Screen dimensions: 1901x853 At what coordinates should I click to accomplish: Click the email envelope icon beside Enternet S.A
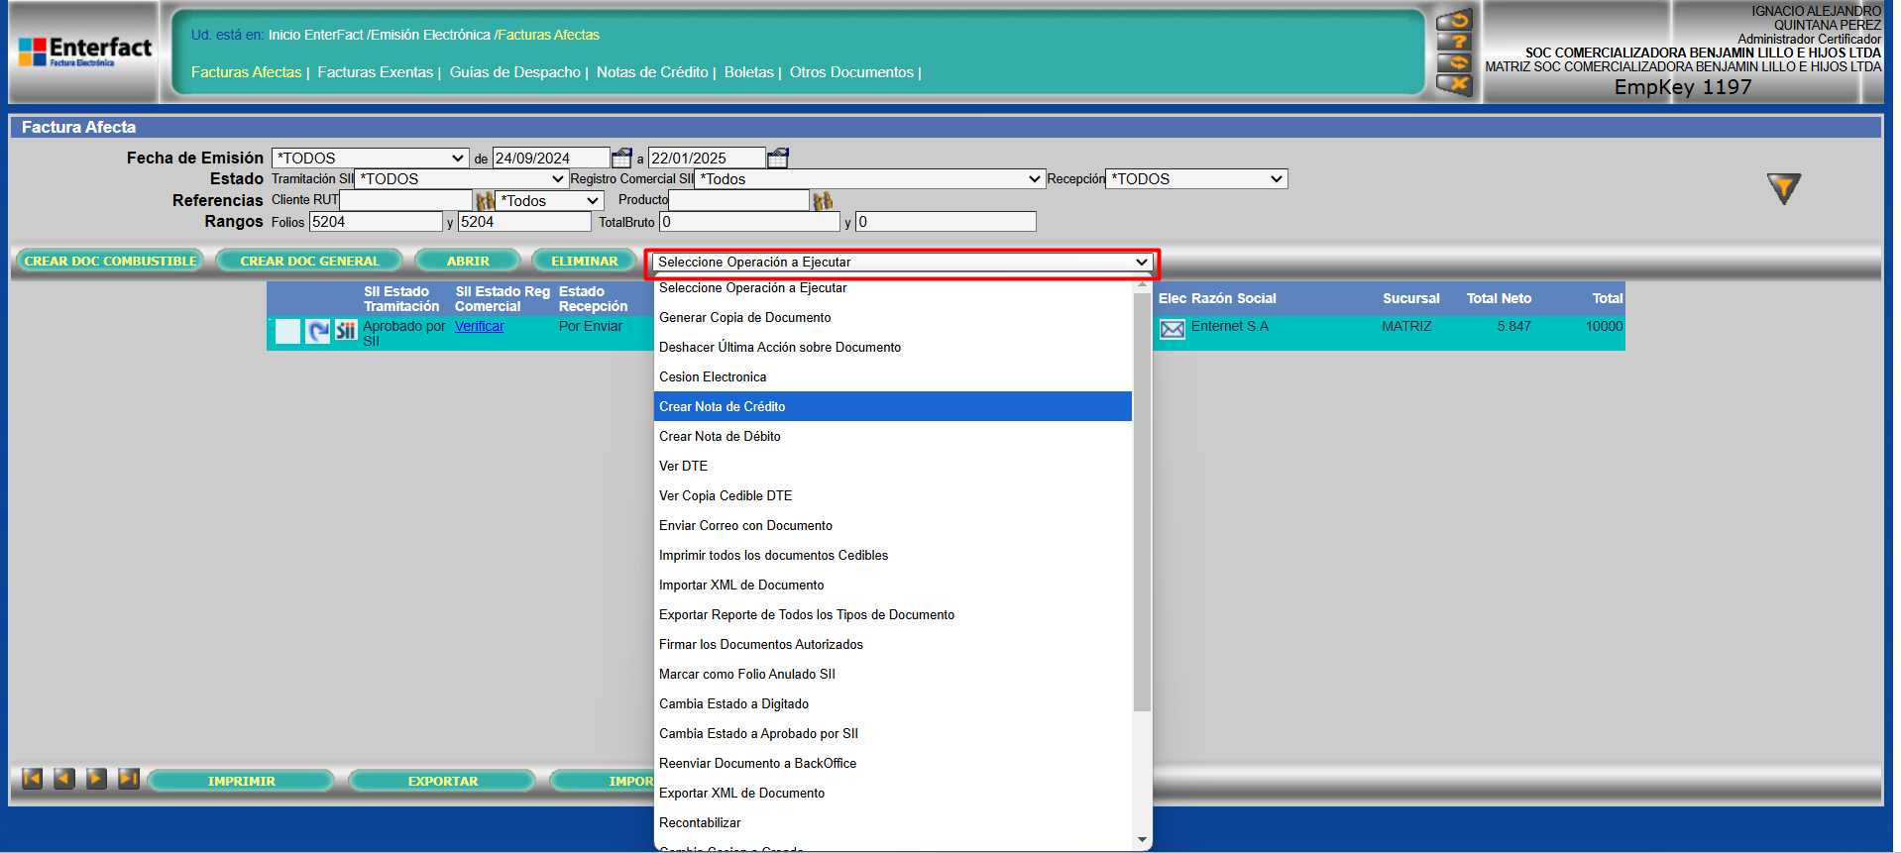click(x=1172, y=330)
